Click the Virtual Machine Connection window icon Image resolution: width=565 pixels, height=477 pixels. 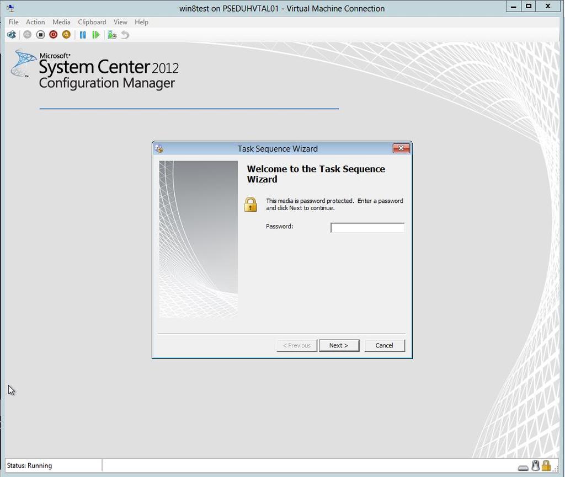pos(10,8)
